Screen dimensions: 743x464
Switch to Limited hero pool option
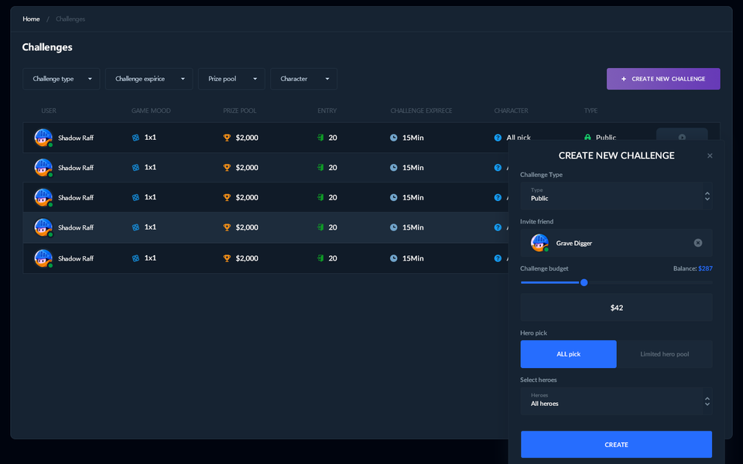[664, 354]
